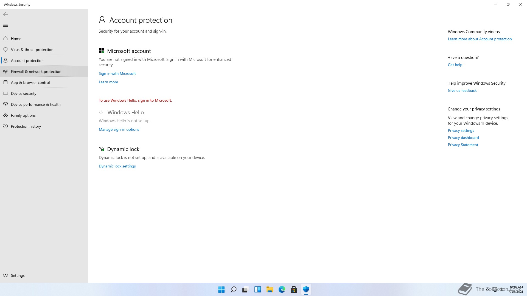Image resolution: width=527 pixels, height=296 pixels.
Task: Open Privacy dashboard link
Action: click(x=463, y=138)
